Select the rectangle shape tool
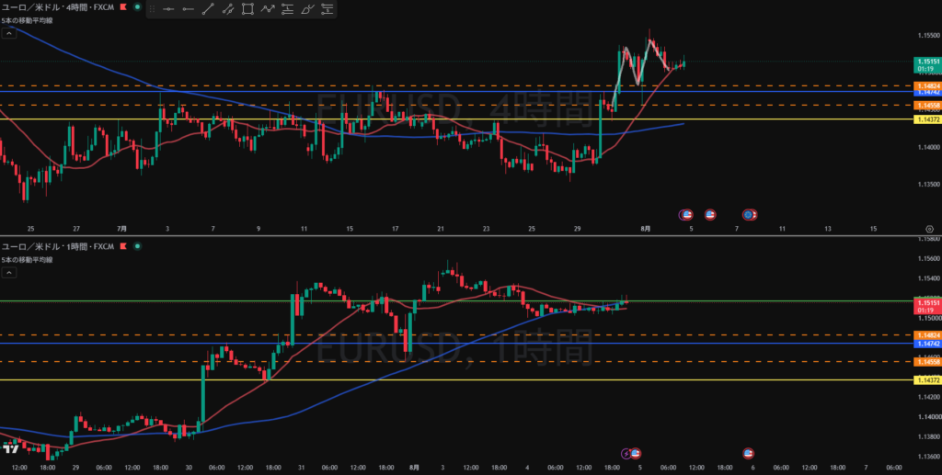 [247, 9]
